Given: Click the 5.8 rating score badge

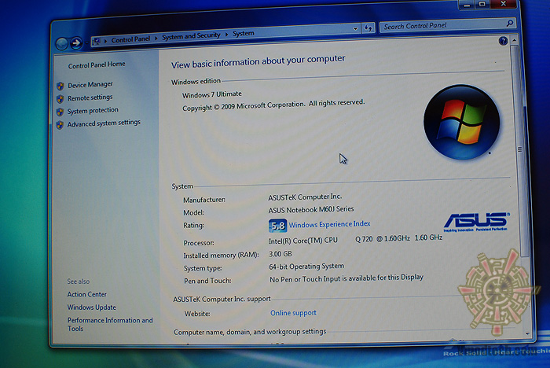Looking at the screenshot, I should pos(277,226).
